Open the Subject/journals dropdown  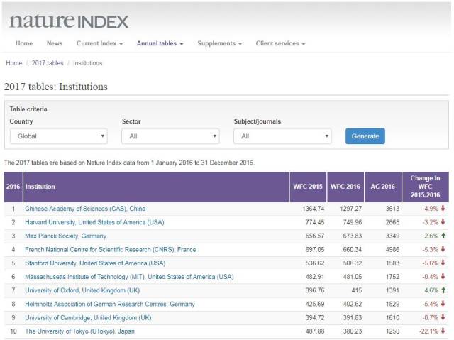(282, 136)
